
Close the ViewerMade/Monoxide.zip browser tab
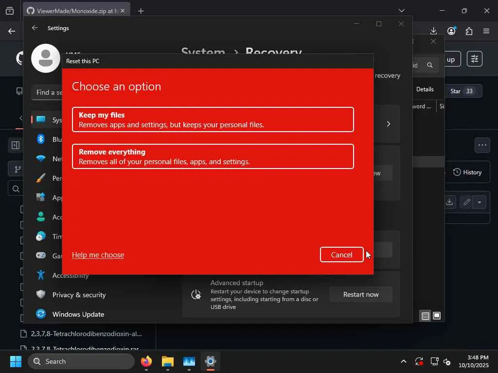click(x=123, y=11)
